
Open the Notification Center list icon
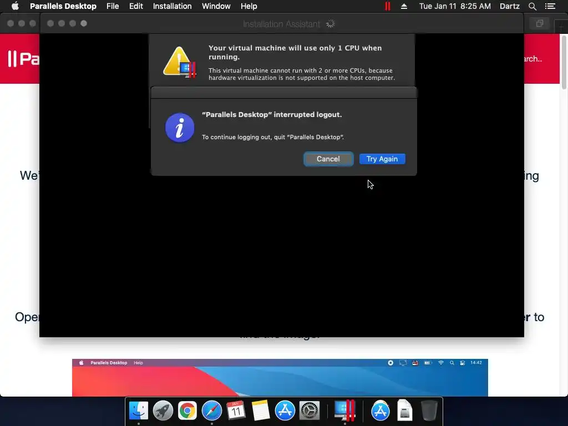pos(550,6)
